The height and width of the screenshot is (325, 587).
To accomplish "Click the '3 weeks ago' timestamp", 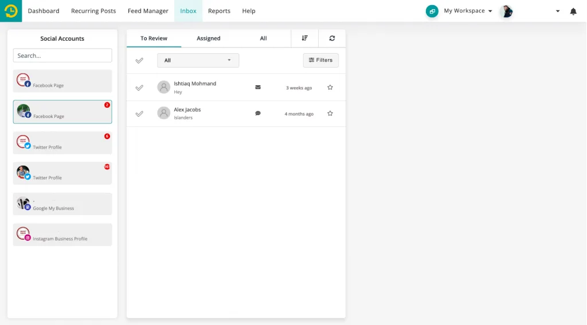I will [299, 88].
